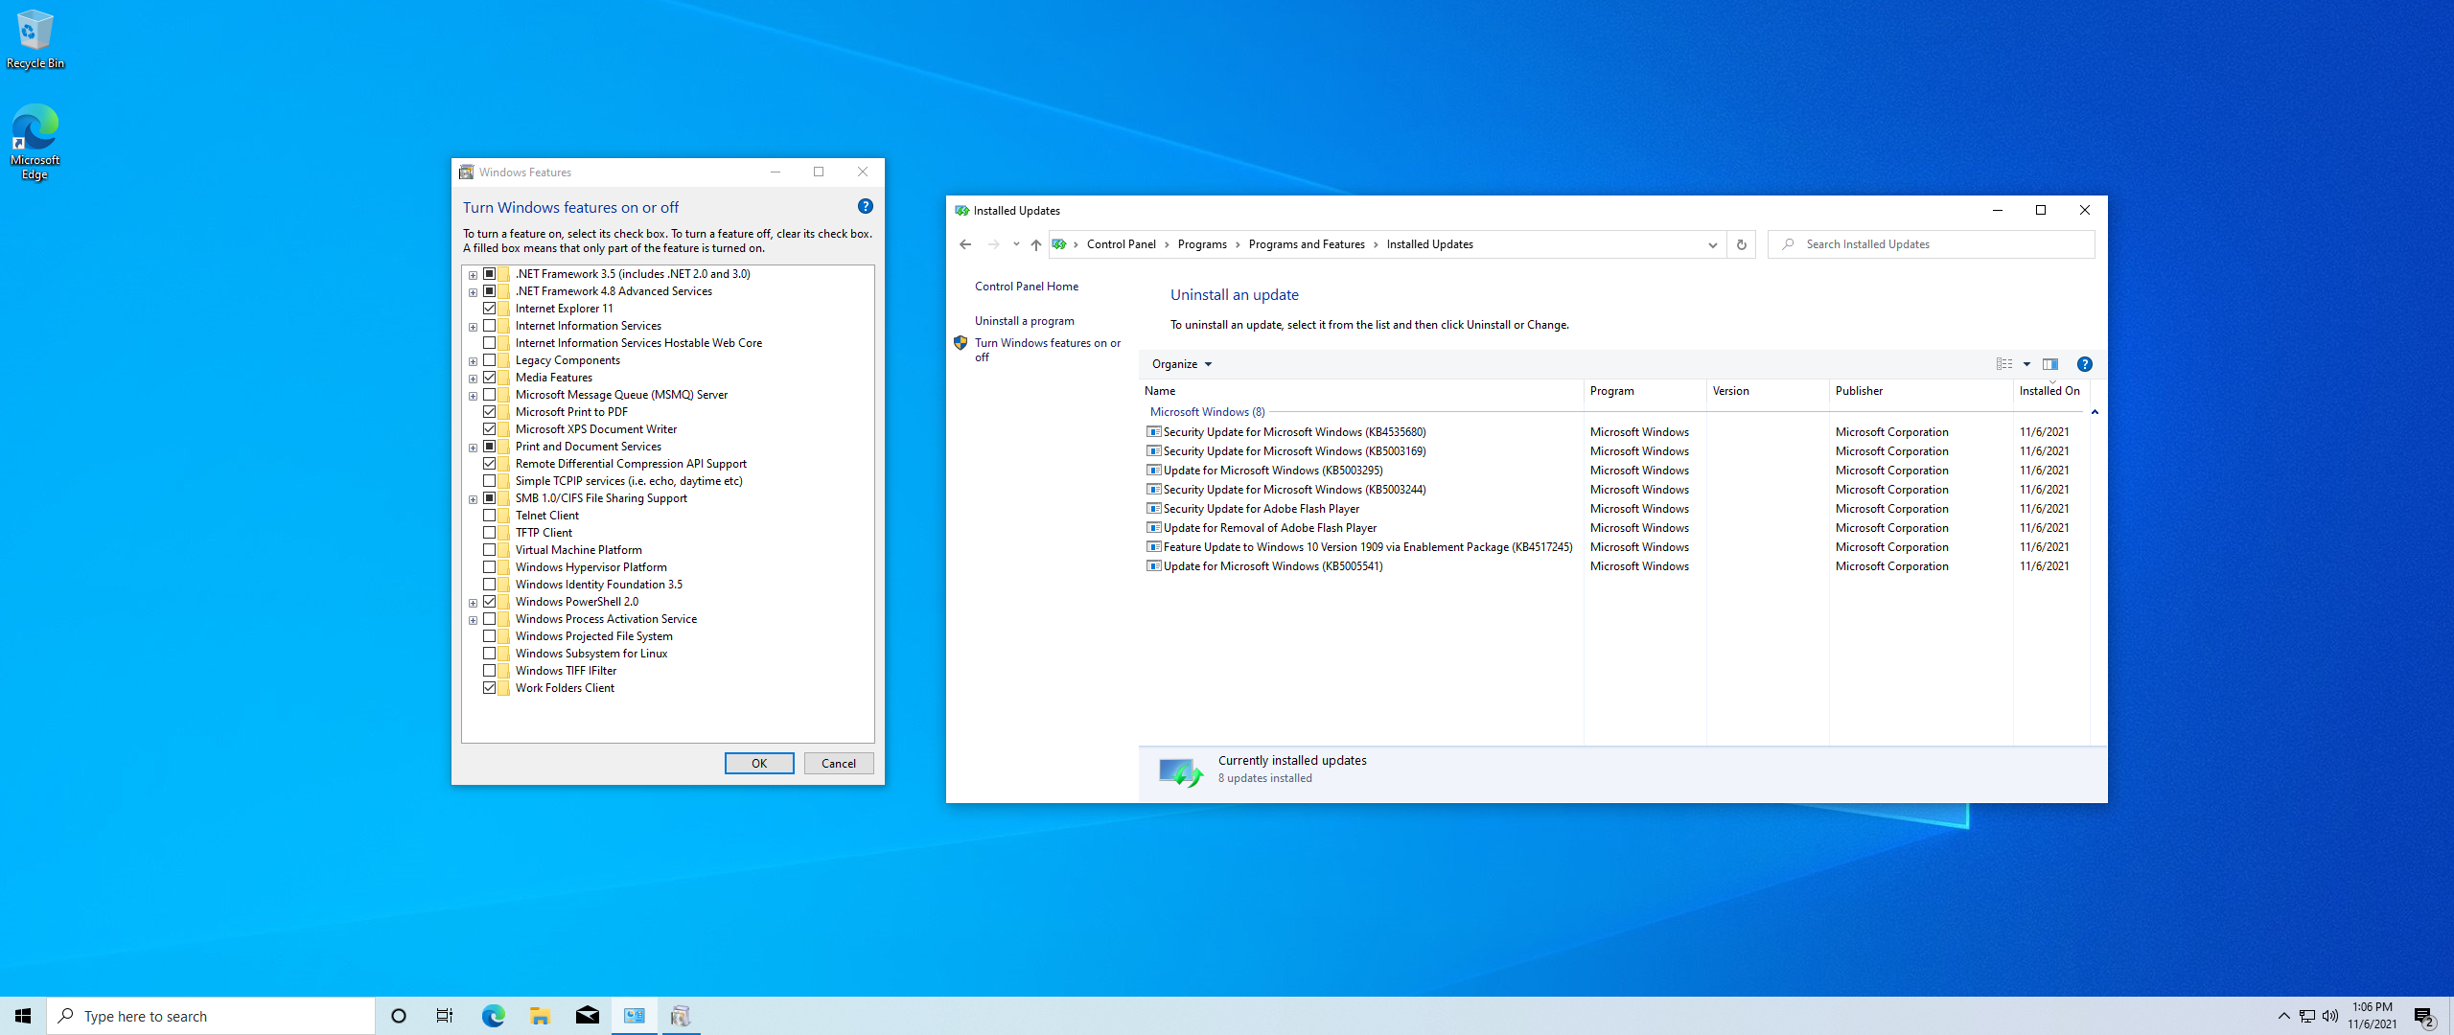
Task: Open Task View on the taskbar
Action: (445, 1016)
